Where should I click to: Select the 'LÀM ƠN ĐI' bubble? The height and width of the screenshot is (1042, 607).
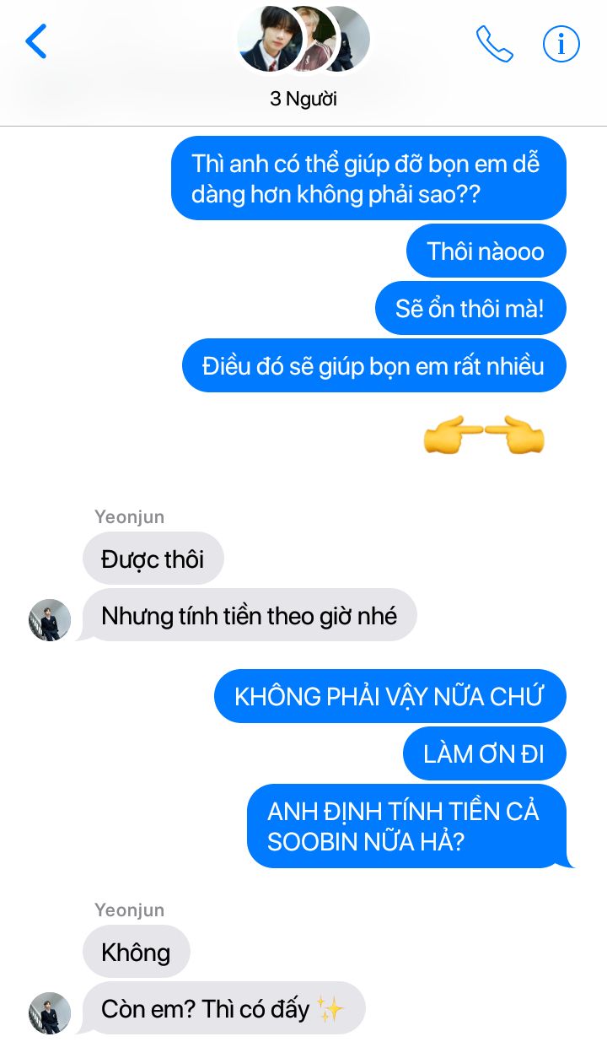(484, 753)
